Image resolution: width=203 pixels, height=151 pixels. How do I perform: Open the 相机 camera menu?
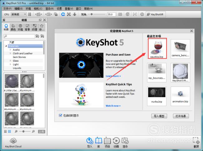38,9
